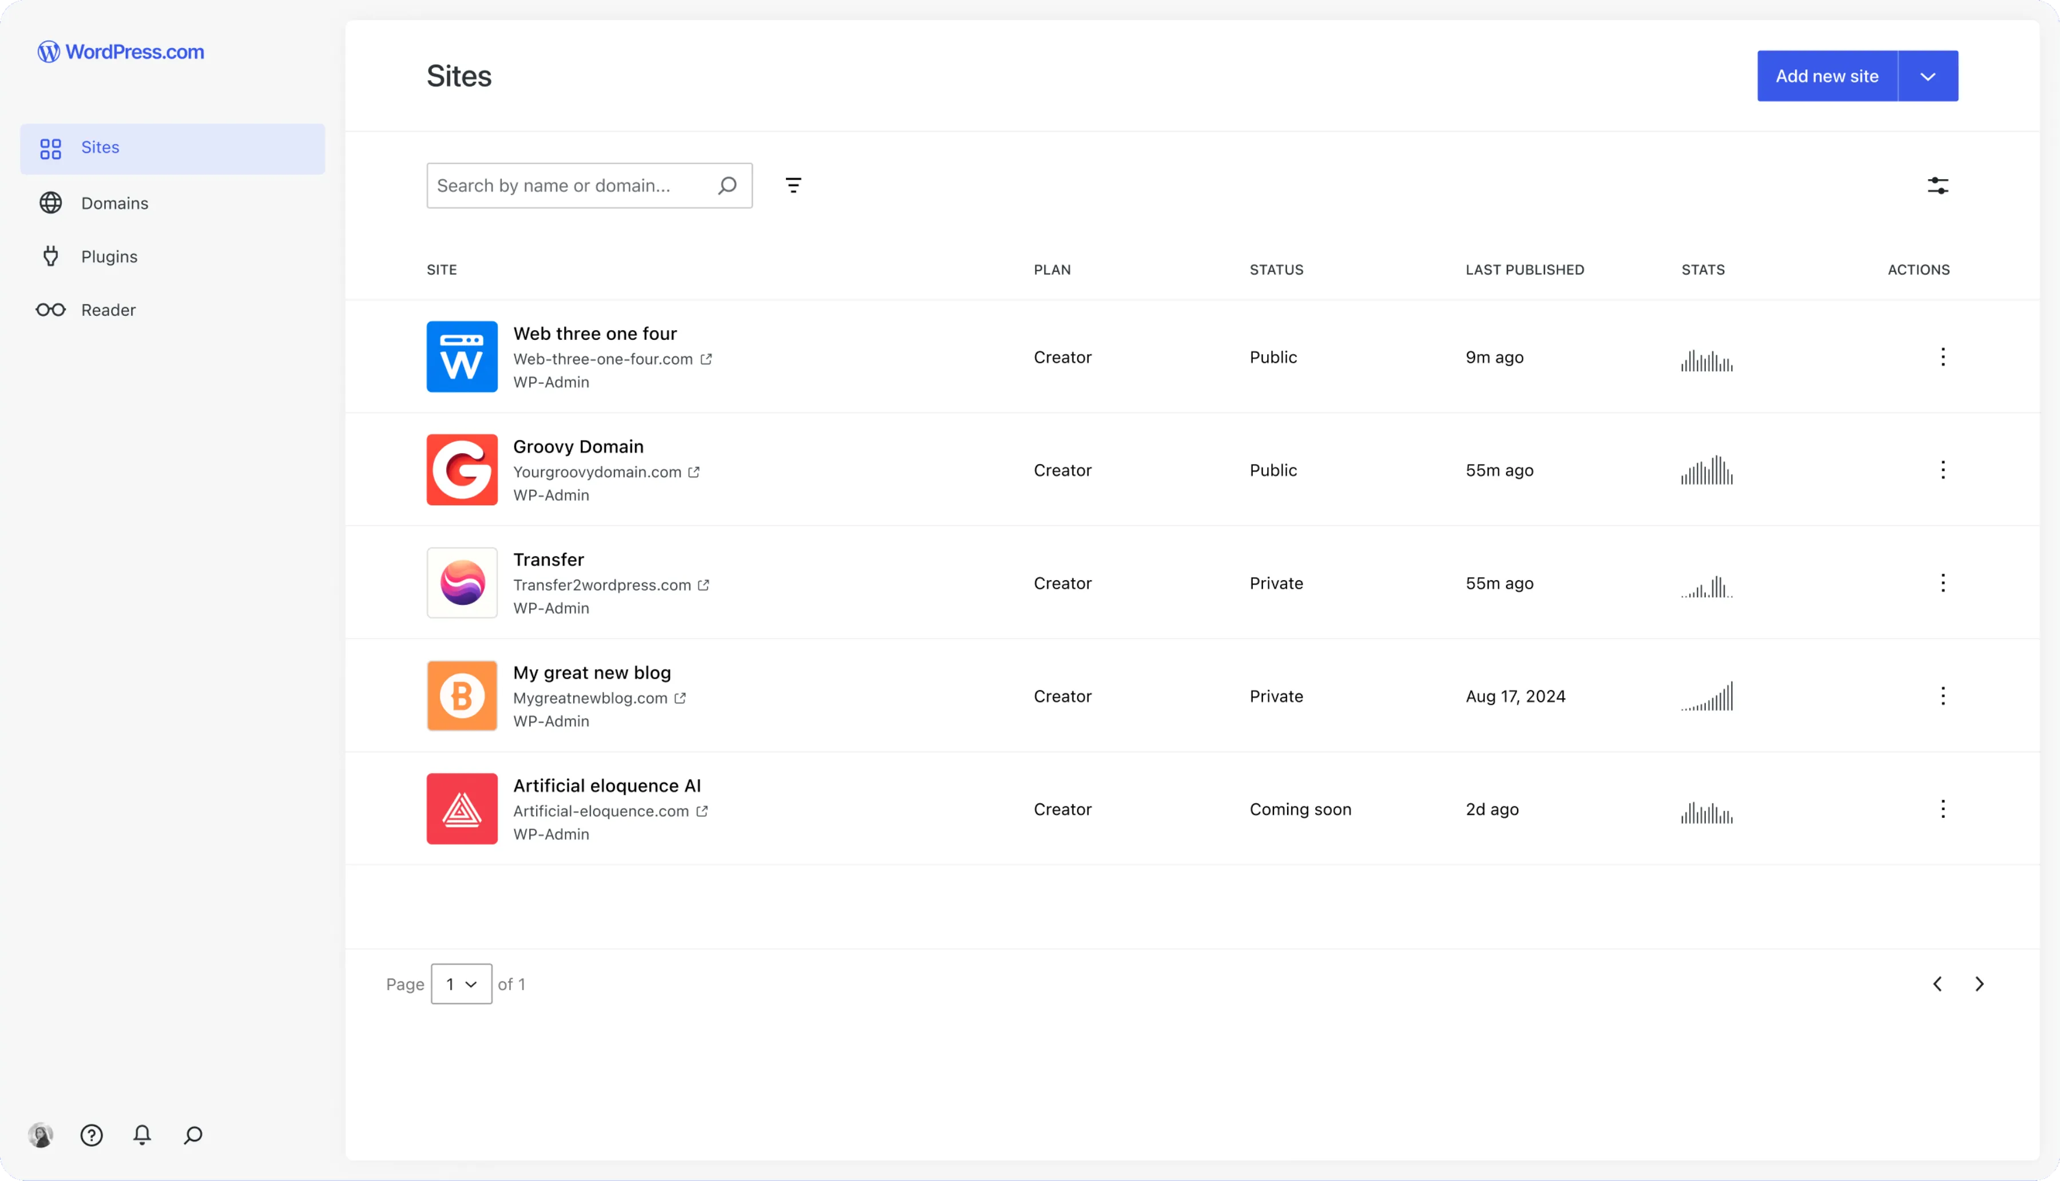Expand the Add new site dropdown arrow
The height and width of the screenshot is (1181, 2060).
1928,76
